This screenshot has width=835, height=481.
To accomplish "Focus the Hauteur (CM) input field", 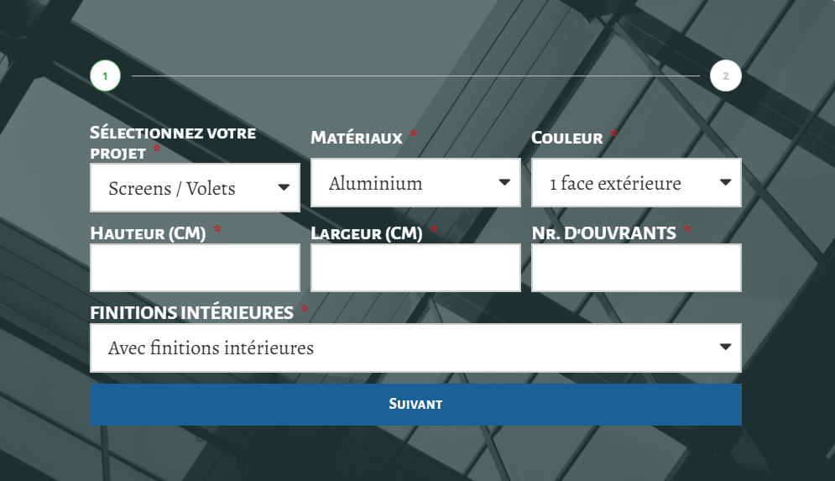I will 195,268.
